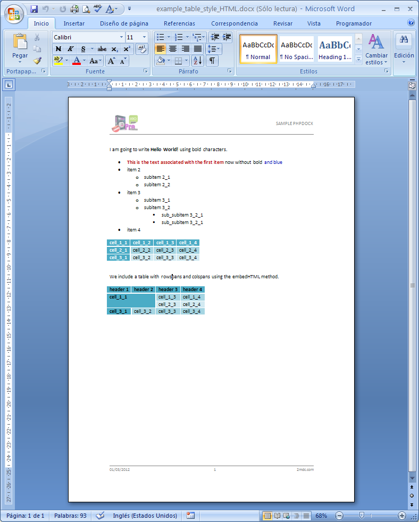Click the Increase indent icon
This screenshot has width=419, height=522.
coord(227,37)
